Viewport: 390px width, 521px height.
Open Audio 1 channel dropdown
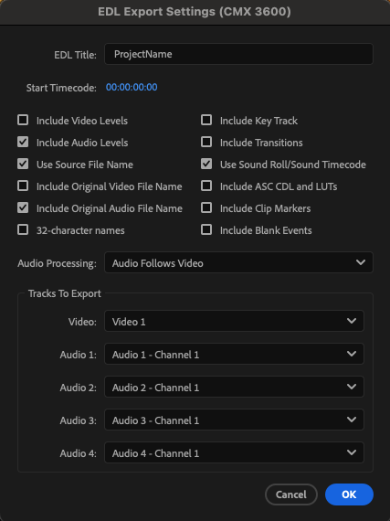tap(234, 354)
